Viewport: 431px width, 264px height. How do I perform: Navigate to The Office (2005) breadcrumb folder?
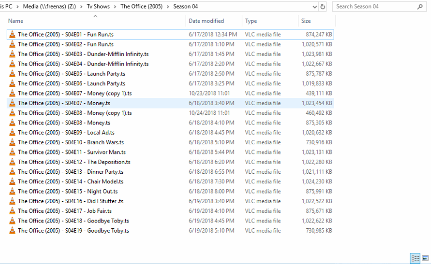tap(141, 6)
